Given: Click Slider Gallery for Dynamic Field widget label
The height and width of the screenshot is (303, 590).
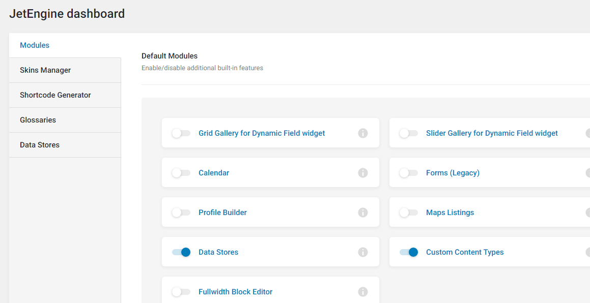Looking at the screenshot, I should pyautogui.click(x=492, y=133).
